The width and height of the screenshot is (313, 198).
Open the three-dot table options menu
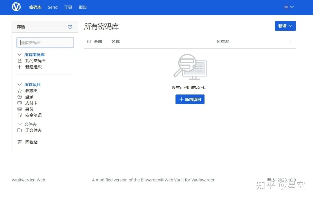coord(290,42)
